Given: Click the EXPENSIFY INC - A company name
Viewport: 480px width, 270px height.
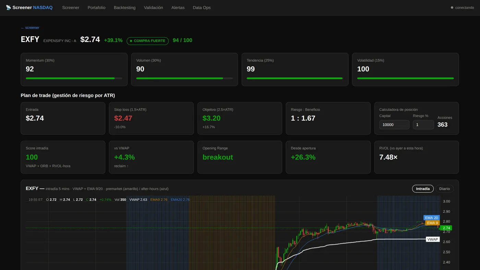Looking at the screenshot, I should 60,41.
